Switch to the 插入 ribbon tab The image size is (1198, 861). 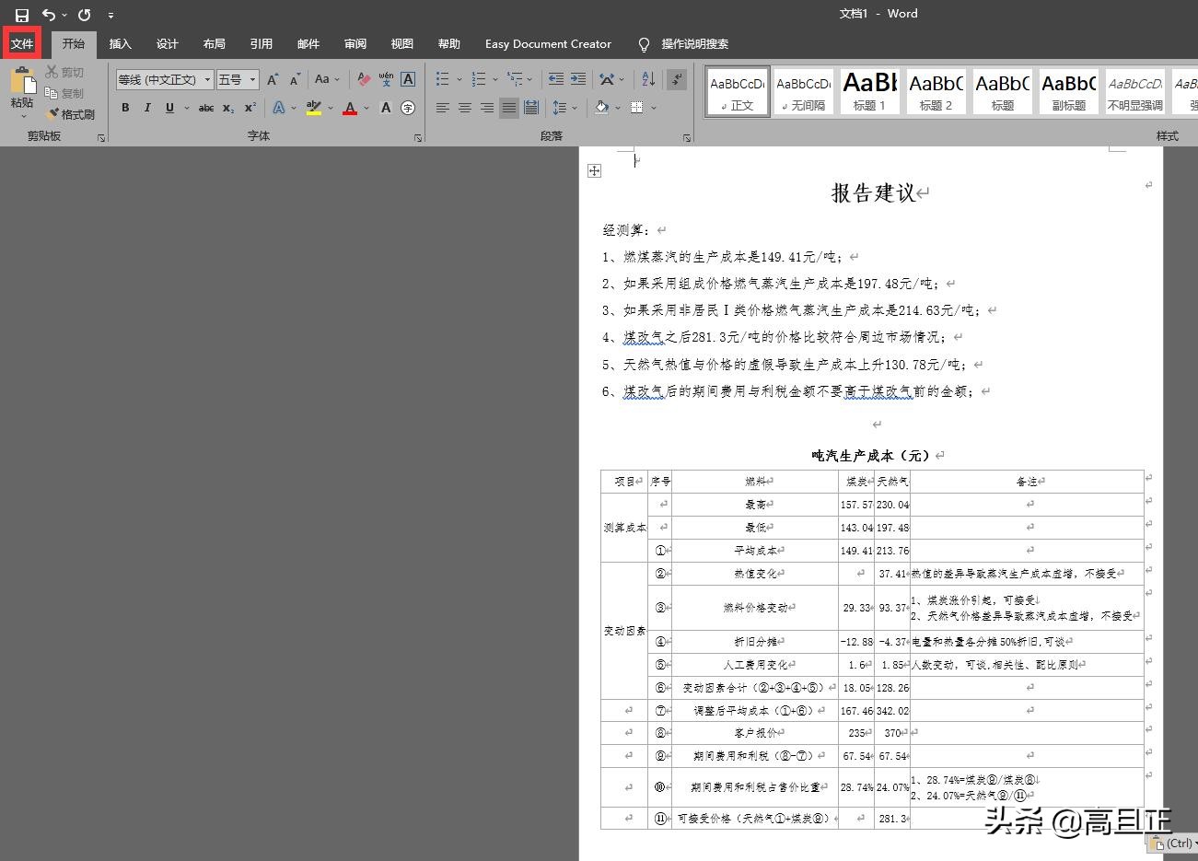121,43
